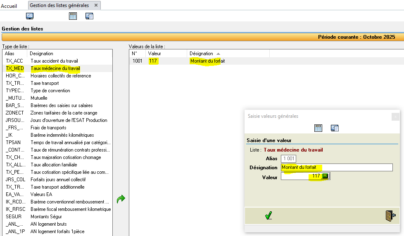Click the windows icon in the dialog toolbar
This screenshot has width=404, height=236.
335,128
